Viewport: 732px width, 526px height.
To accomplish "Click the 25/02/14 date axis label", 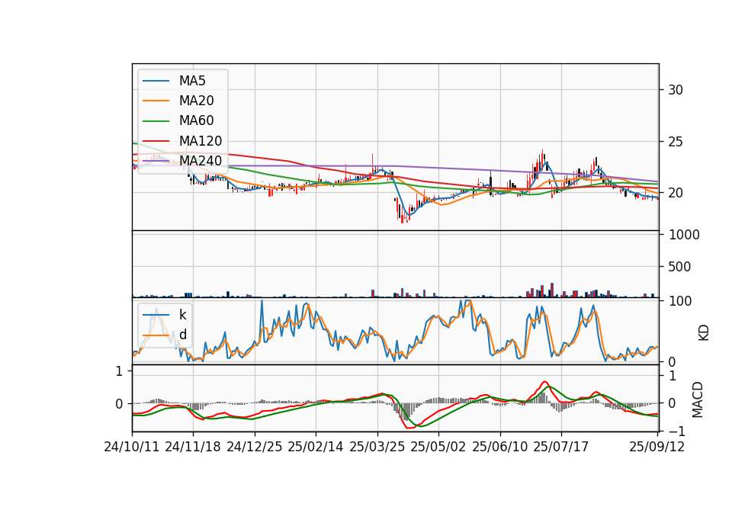I will [316, 447].
